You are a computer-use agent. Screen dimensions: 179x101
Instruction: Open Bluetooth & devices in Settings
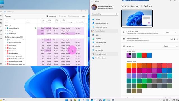105,23
